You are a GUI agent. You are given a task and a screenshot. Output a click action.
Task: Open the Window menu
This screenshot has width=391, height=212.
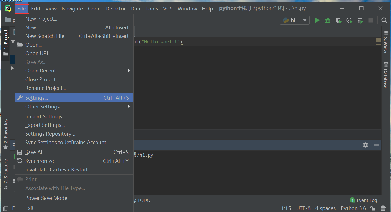(x=187, y=9)
